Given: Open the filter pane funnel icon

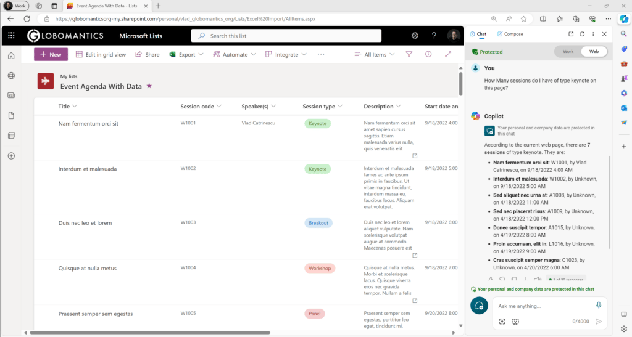Looking at the screenshot, I should pos(409,54).
